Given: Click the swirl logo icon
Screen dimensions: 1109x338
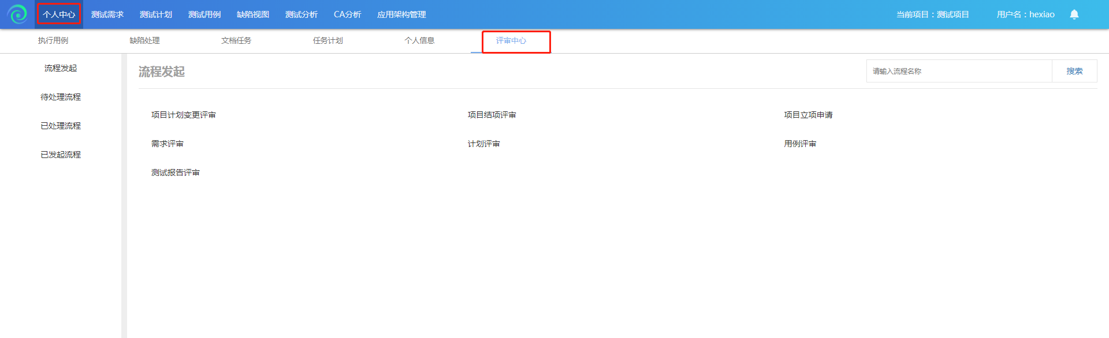Looking at the screenshot, I should click(x=17, y=14).
